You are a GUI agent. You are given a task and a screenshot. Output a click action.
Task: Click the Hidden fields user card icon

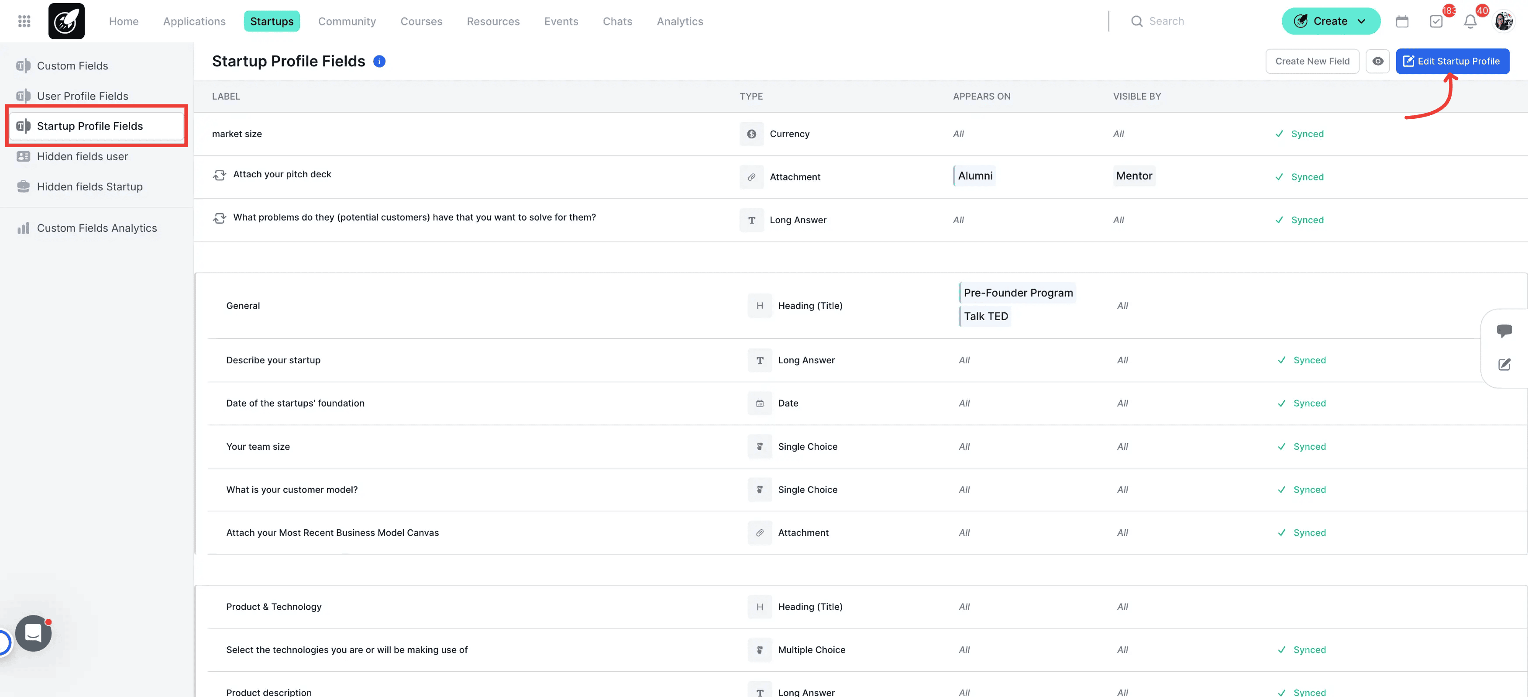tap(23, 157)
